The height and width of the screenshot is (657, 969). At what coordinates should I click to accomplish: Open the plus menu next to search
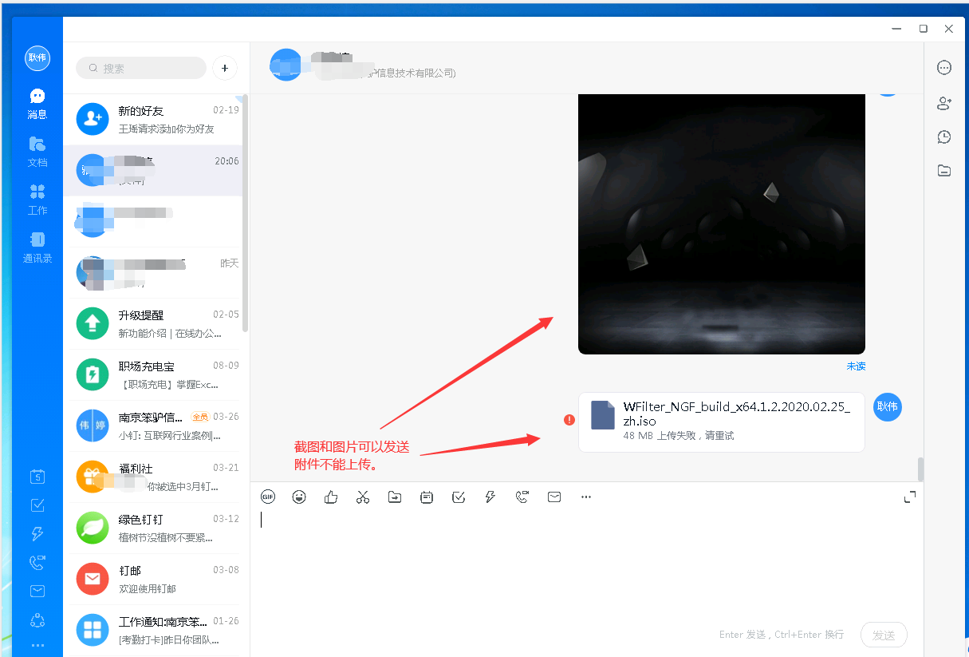pyautogui.click(x=224, y=69)
